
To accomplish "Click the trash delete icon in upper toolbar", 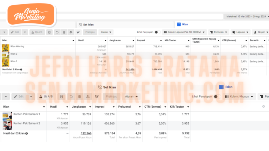I will click(64, 32).
